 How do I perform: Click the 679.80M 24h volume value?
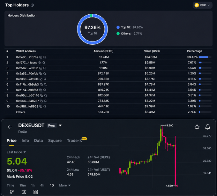tap(94, 174)
